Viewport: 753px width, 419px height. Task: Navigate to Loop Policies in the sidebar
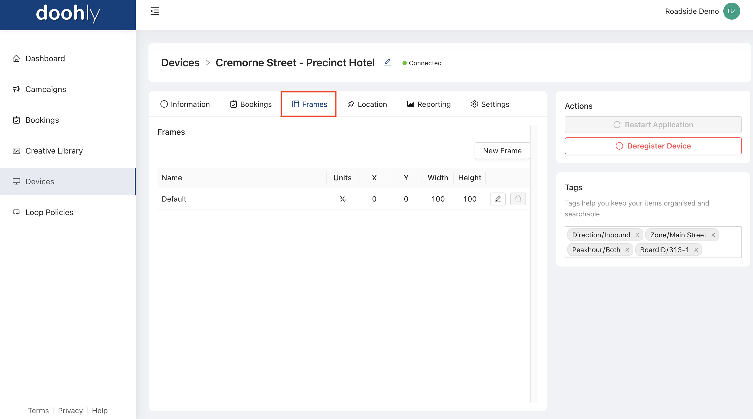pos(49,212)
